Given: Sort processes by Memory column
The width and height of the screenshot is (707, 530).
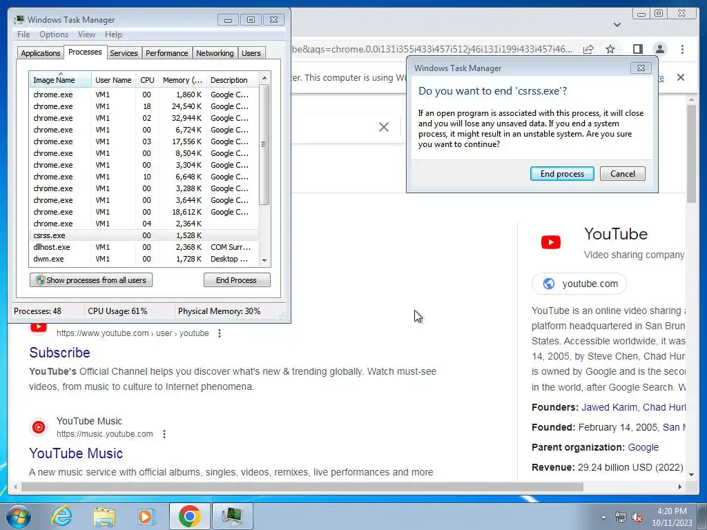Looking at the screenshot, I should click(x=182, y=80).
